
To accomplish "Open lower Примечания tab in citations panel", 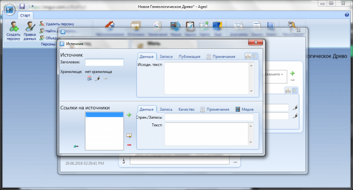I will click(215, 109).
